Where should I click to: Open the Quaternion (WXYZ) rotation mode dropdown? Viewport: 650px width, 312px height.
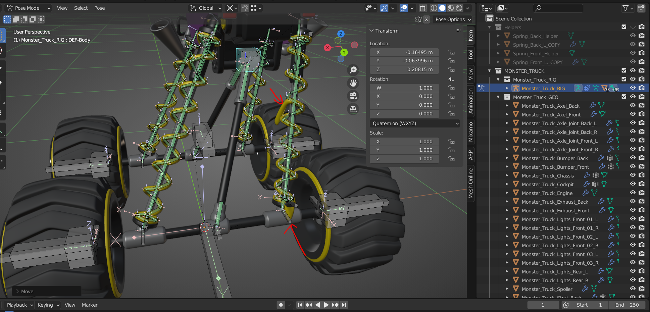(x=415, y=123)
